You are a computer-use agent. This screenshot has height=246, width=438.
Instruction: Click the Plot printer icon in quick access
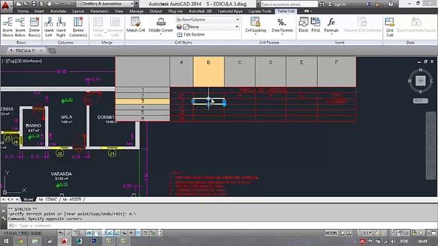coord(49,4)
